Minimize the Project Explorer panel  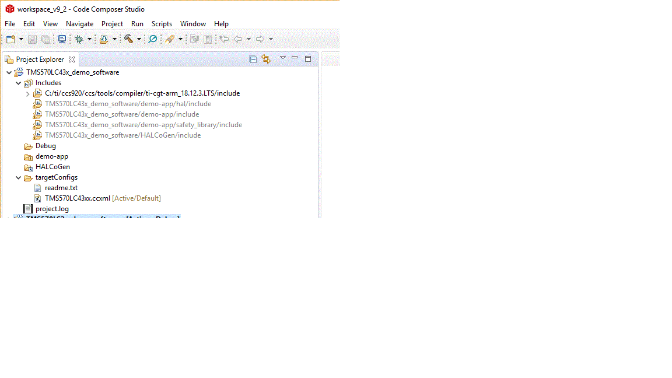(295, 57)
